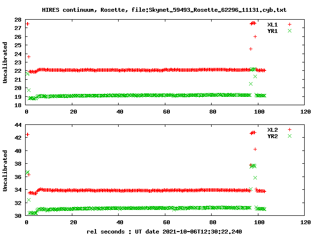Click the XL1 red plus near value 23.6 at start
Screen dimensions: 315x236
pos(29,57)
